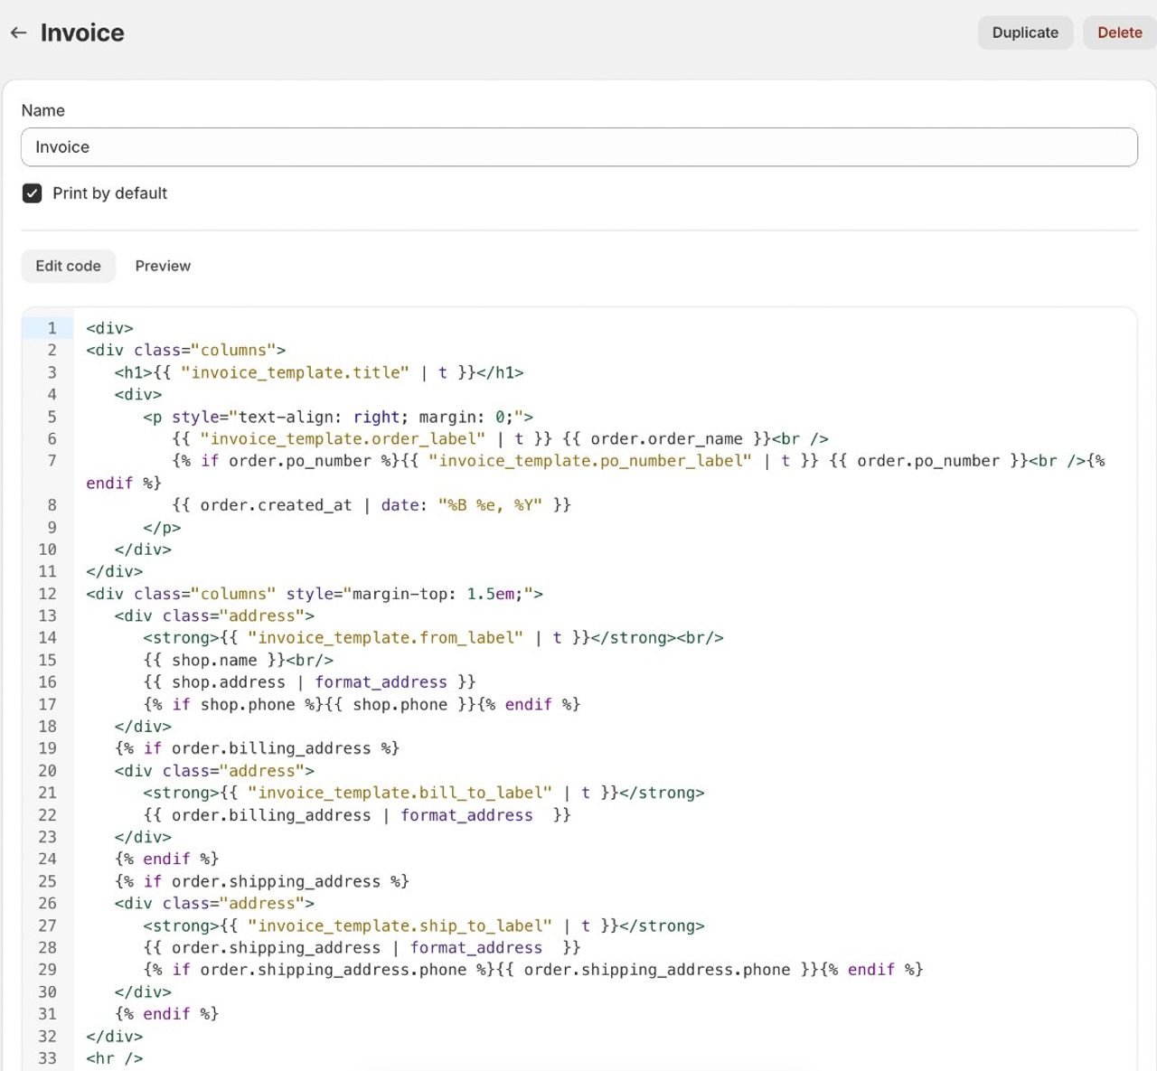Click the date format string '%B %e, %Y'

click(490, 505)
